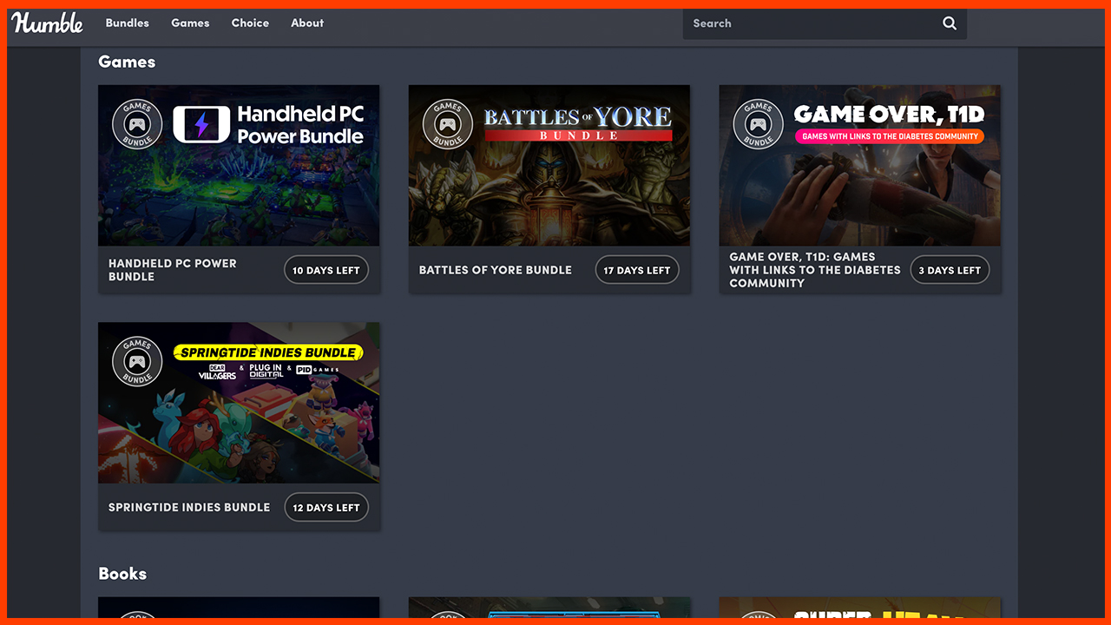
Task: Open the Battles of Yore Bundle title link
Action: tap(495, 270)
